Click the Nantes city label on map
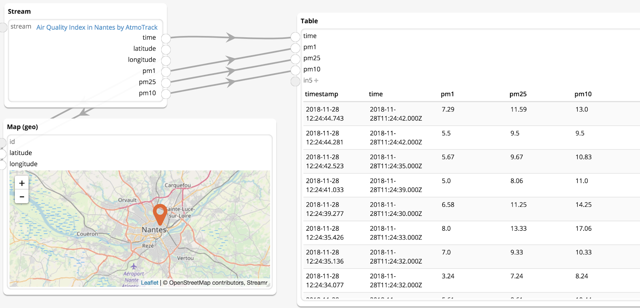Image resolution: width=640 pixels, height=308 pixels. tap(154, 230)
